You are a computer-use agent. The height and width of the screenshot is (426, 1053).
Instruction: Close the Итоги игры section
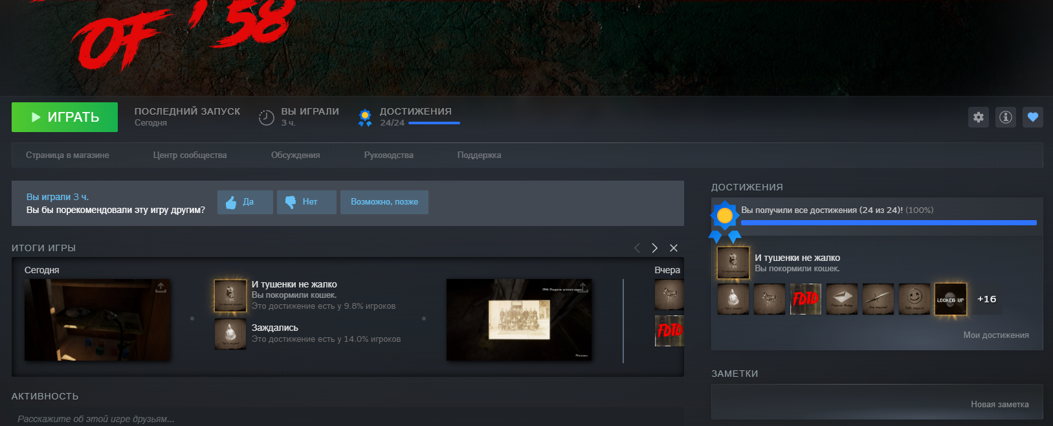pos(674,248)
